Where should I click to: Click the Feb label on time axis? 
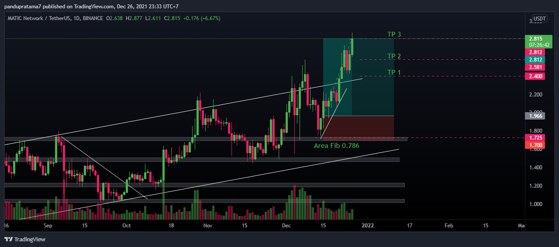[x=449, y=226]
